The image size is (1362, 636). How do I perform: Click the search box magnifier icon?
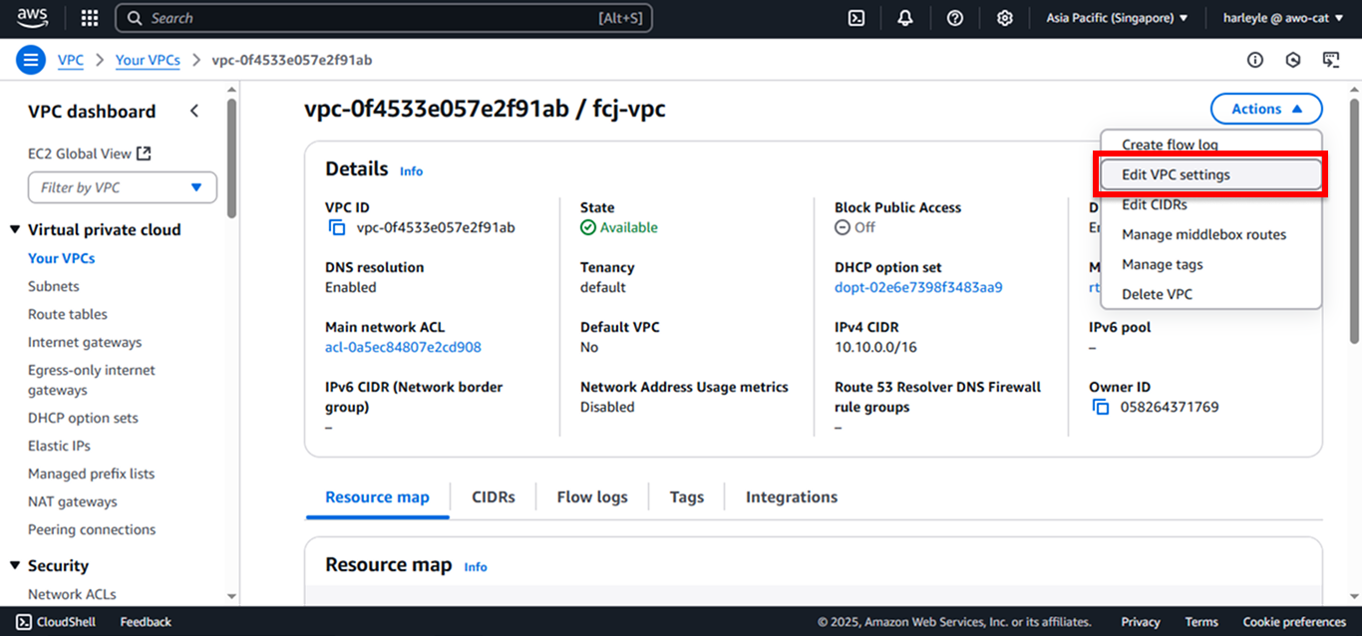click(x=136, y=18)
